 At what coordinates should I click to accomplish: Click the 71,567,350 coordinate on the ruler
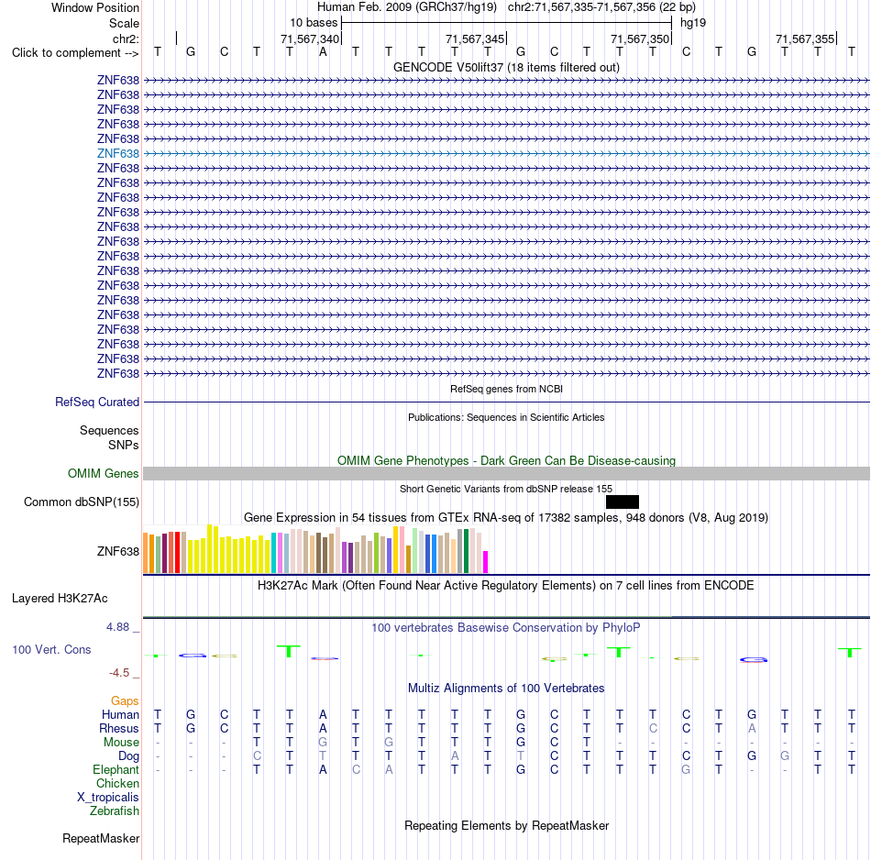(640, 39)
